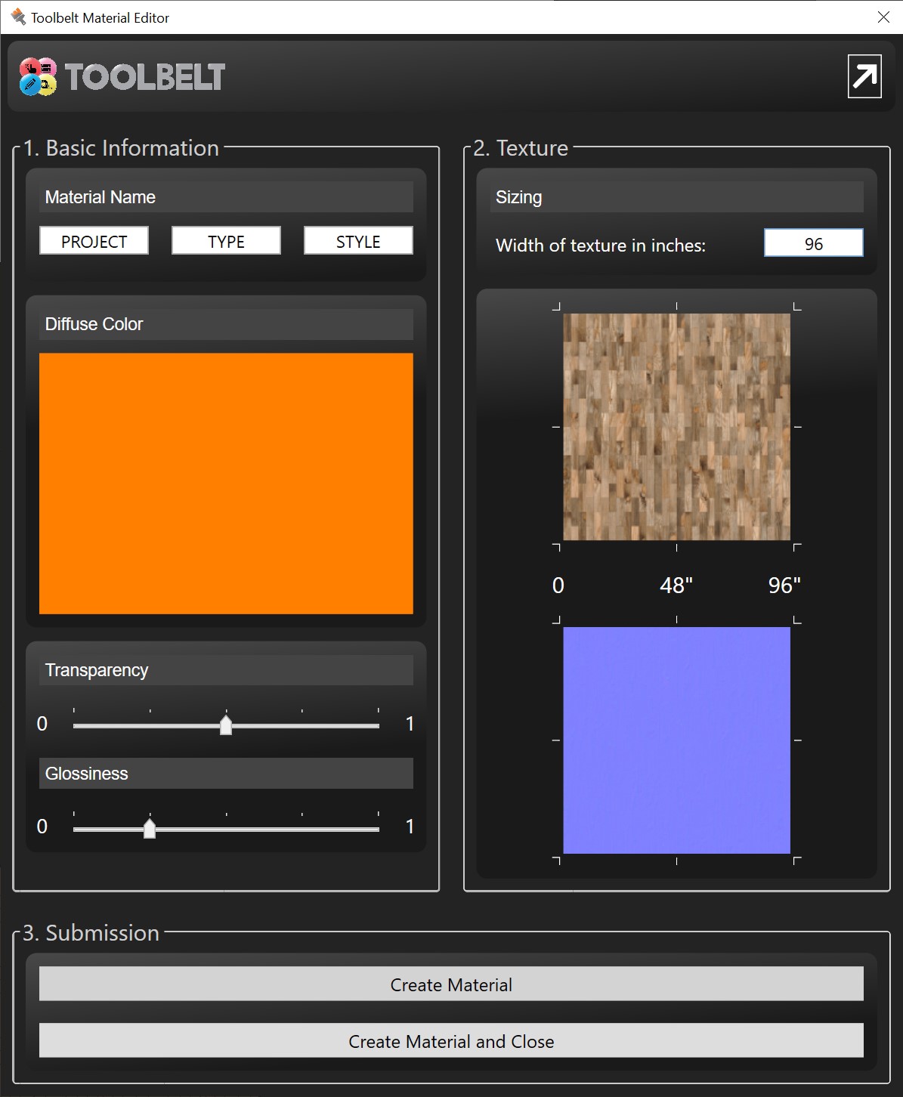Click the 96" ruler label
Screen dimensions: 903x1097
coord(784,586)
